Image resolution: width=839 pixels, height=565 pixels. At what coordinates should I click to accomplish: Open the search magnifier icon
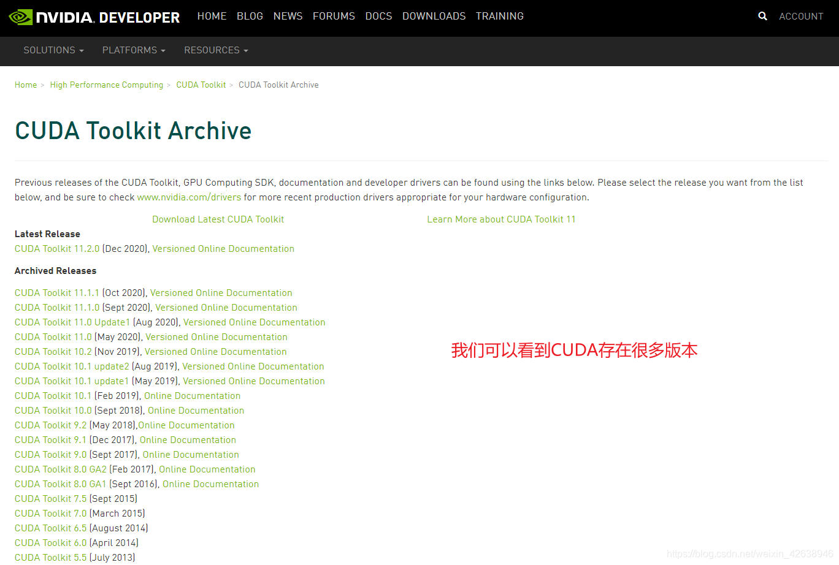tap(762, 16)
